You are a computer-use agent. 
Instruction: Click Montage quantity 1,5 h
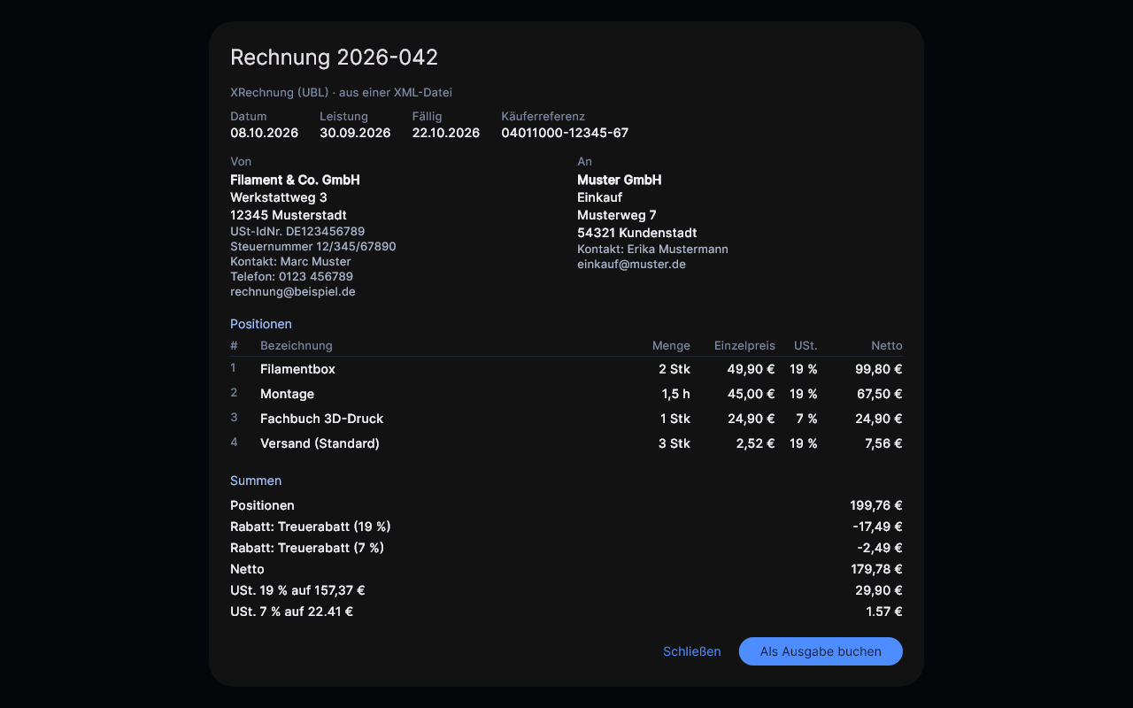point(676,394)
